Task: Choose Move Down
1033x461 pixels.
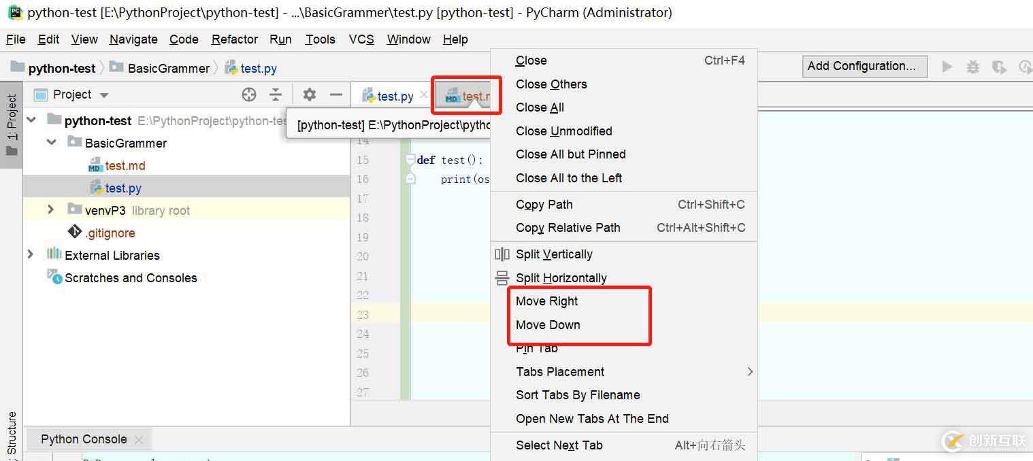Action: click(624, 325)
